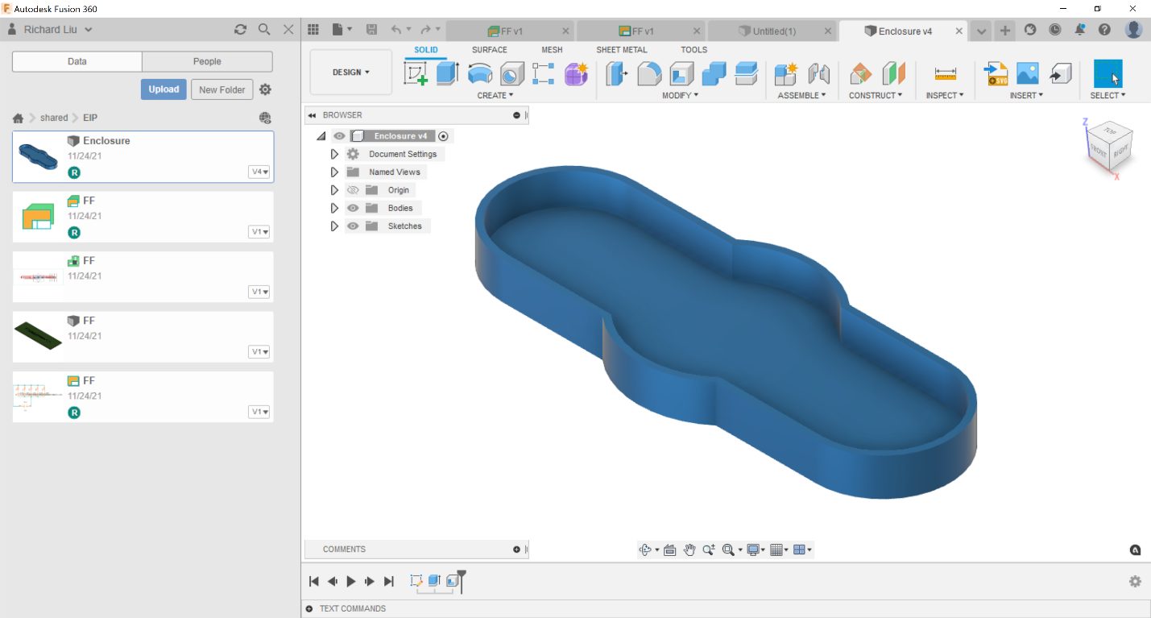Click the New Folder button

222,89
